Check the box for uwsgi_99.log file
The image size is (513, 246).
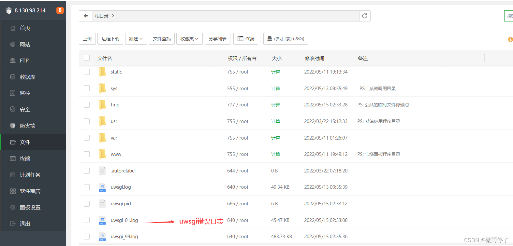click(x=87, y=237)
